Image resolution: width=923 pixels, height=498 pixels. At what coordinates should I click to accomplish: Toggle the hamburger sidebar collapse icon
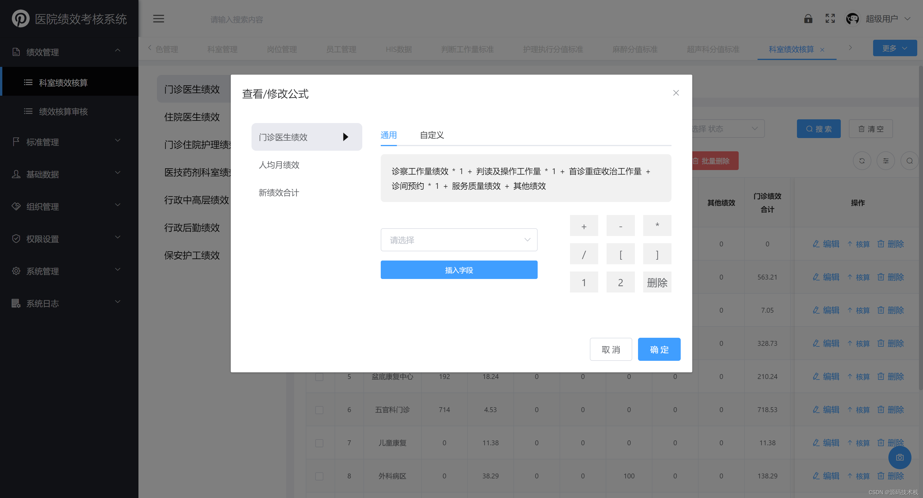[158, 19]
